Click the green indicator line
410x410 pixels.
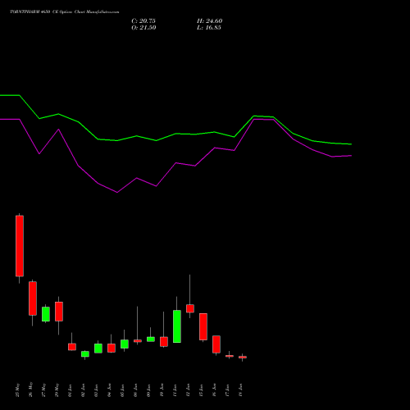pos(175,134)
